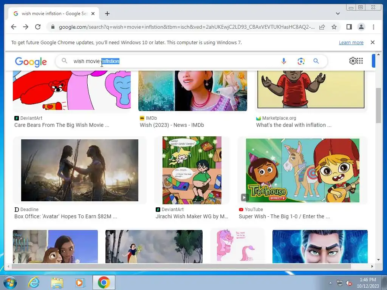This screenshot has height=290, width=387.
Task: Click the address bar URL
Action: [187, 27]
